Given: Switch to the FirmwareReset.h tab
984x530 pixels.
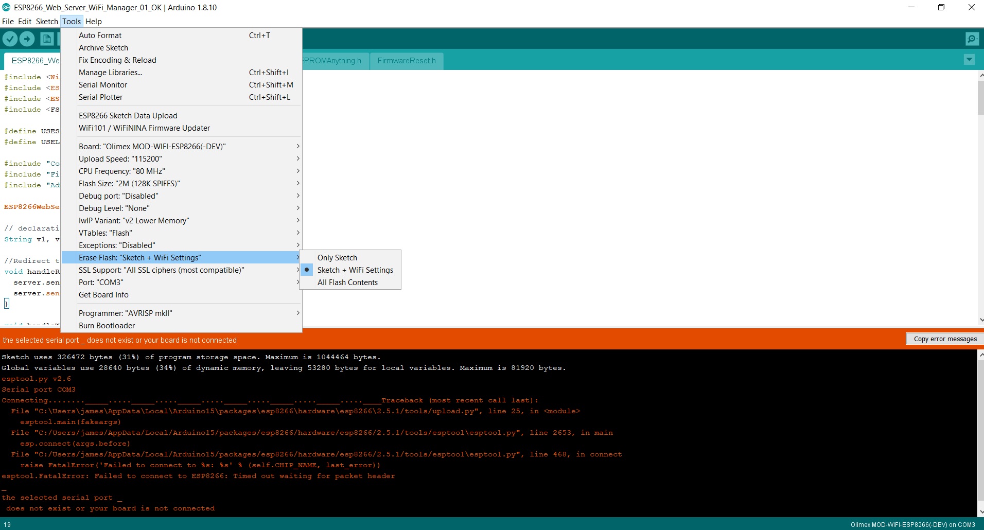Looking at the screenshot, I should point(406,61).
